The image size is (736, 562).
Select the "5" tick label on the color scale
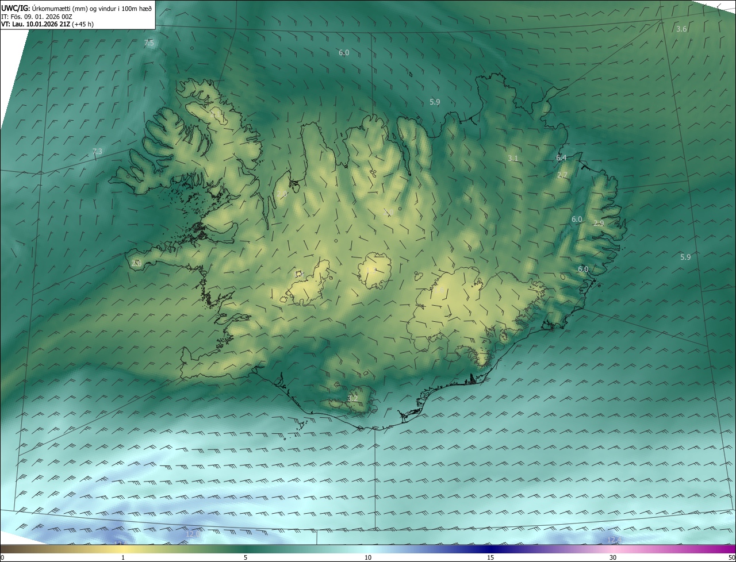pyautogui.click(x=246, y=557)
